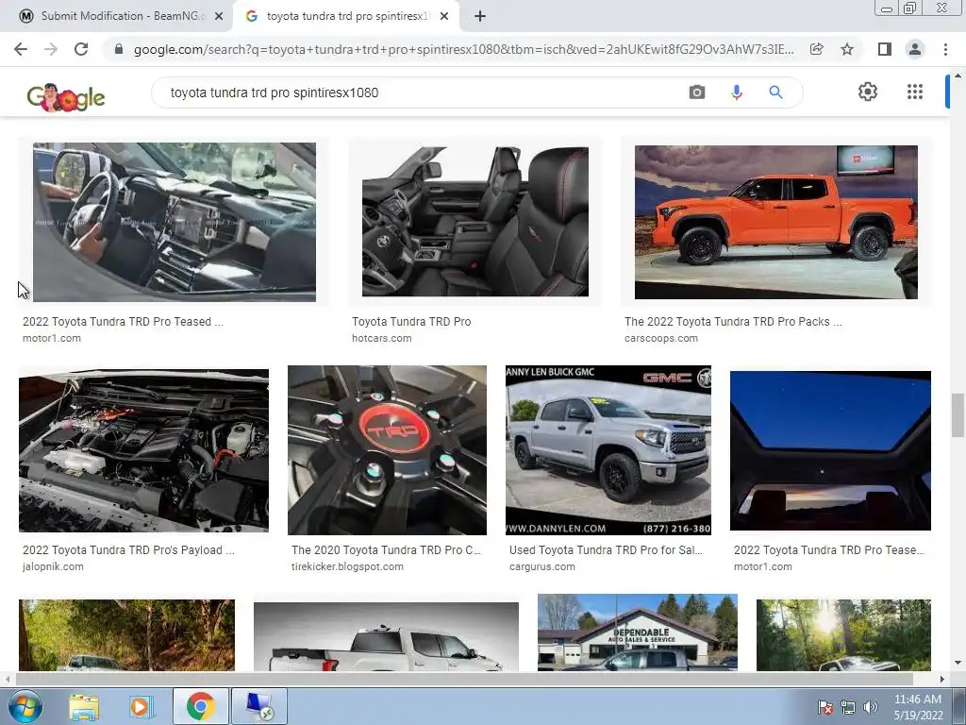Open Chrome three-dot menu
The width and height of the screenshot is (966, 725).
945,49
